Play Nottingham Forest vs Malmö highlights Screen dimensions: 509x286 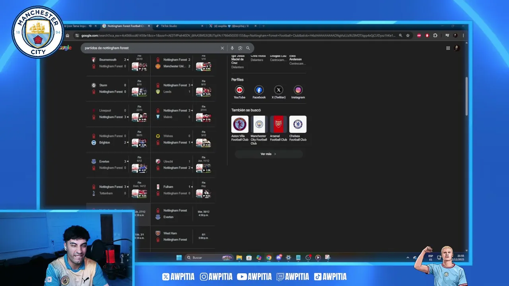(203, 117)
